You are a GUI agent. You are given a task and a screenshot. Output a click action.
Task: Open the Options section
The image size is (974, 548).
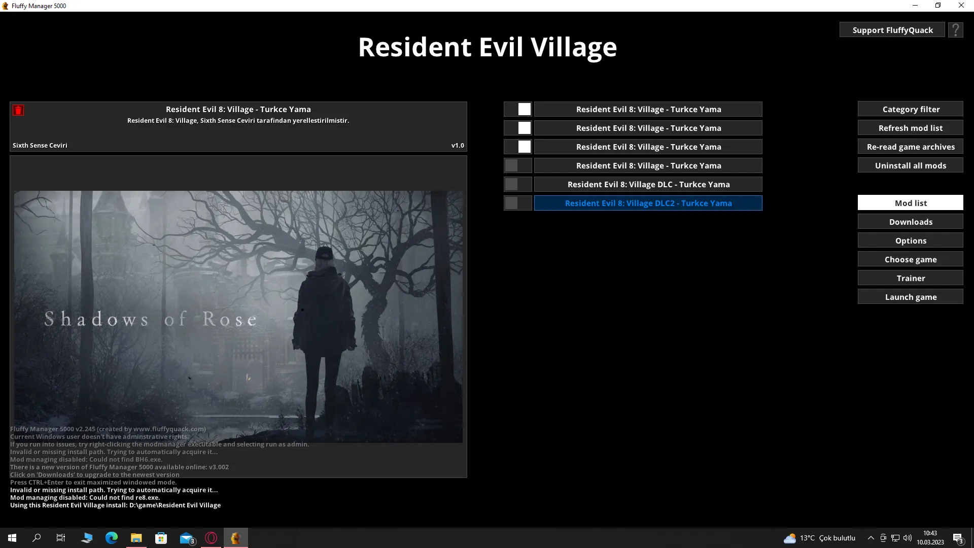pos(911,241)
